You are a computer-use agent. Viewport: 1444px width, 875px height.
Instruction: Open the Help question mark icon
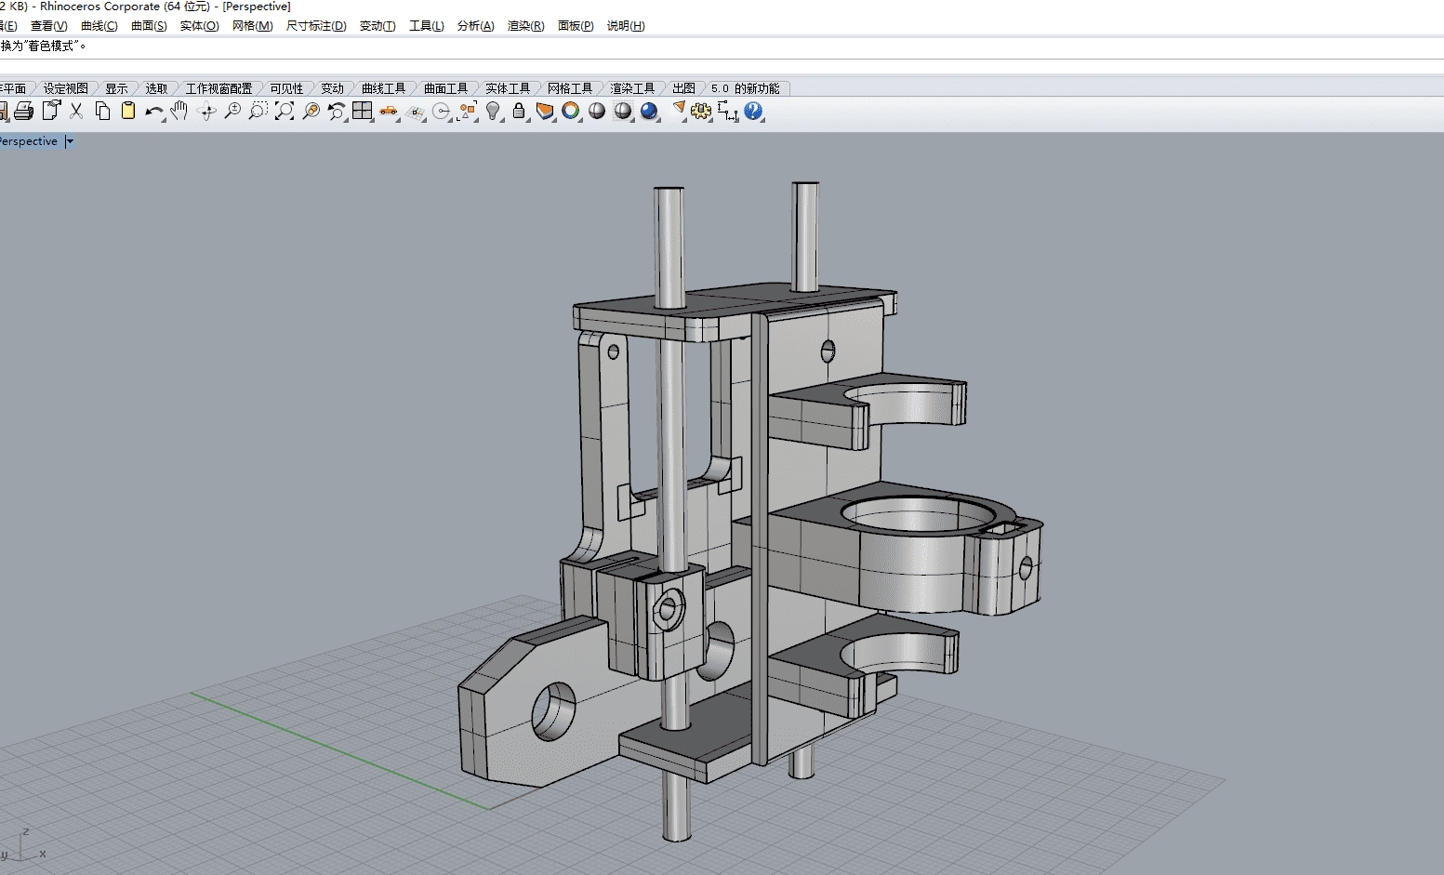click(753, 112)
